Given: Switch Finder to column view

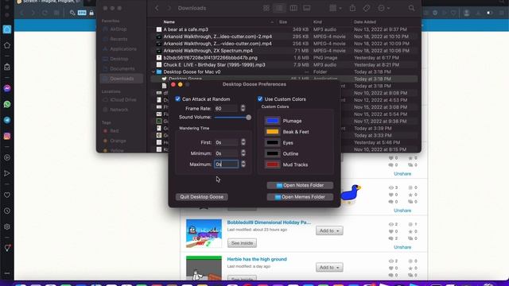Looking at the screenshot, I should [293, 8].
